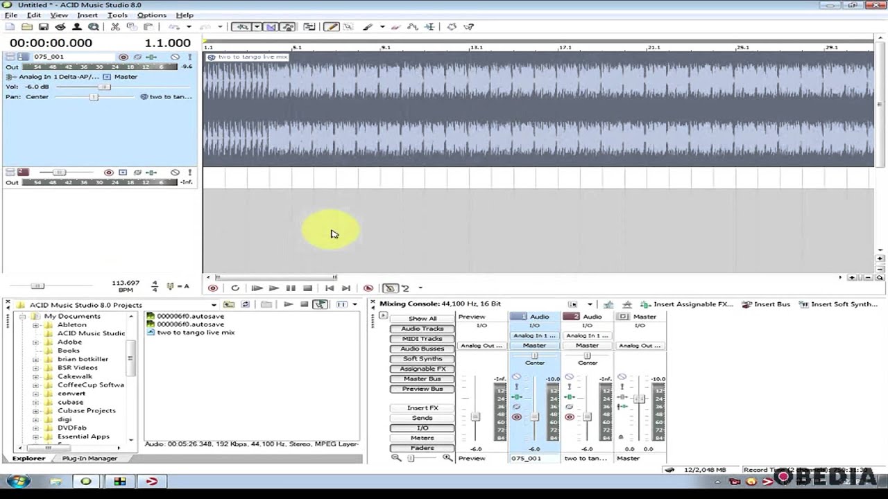Click the Undo arrow icon

point(174,27)
